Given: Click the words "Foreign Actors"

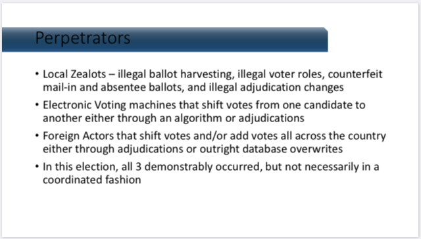Looking at the screenshot, I should pyautogui.click(x=78, y=136).
